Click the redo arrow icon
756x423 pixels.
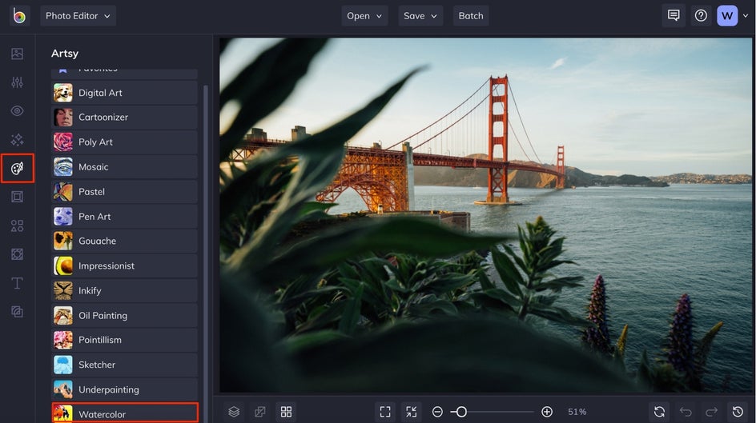[x=712, y=412]
